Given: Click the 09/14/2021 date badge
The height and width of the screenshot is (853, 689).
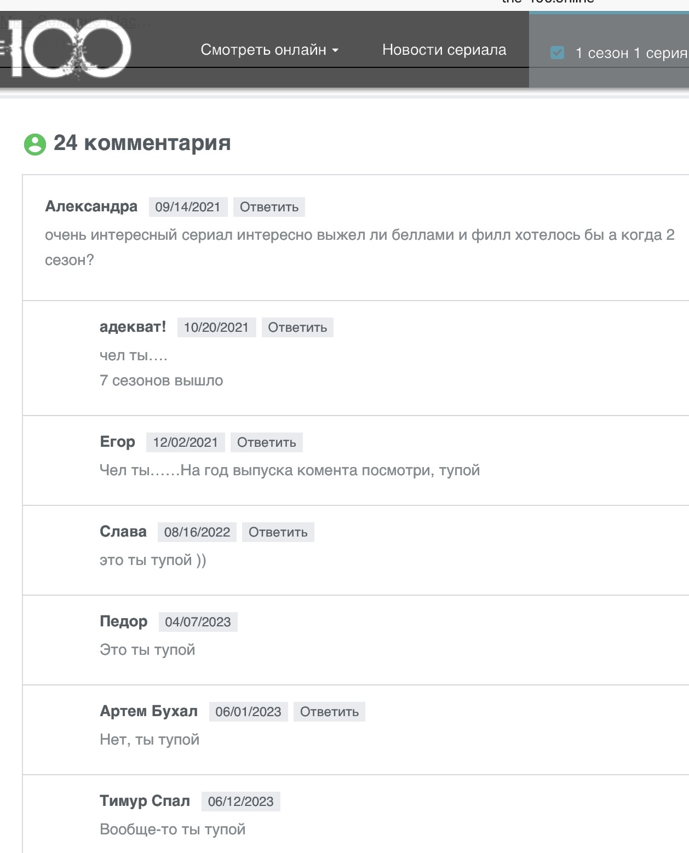Looking at the screenshot, I should tap(188, 207).
